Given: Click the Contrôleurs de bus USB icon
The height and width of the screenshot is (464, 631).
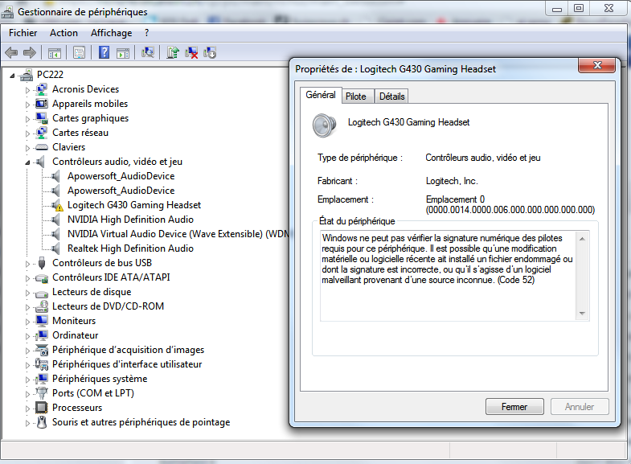Looking at the screenshot, I should point(42,263).
